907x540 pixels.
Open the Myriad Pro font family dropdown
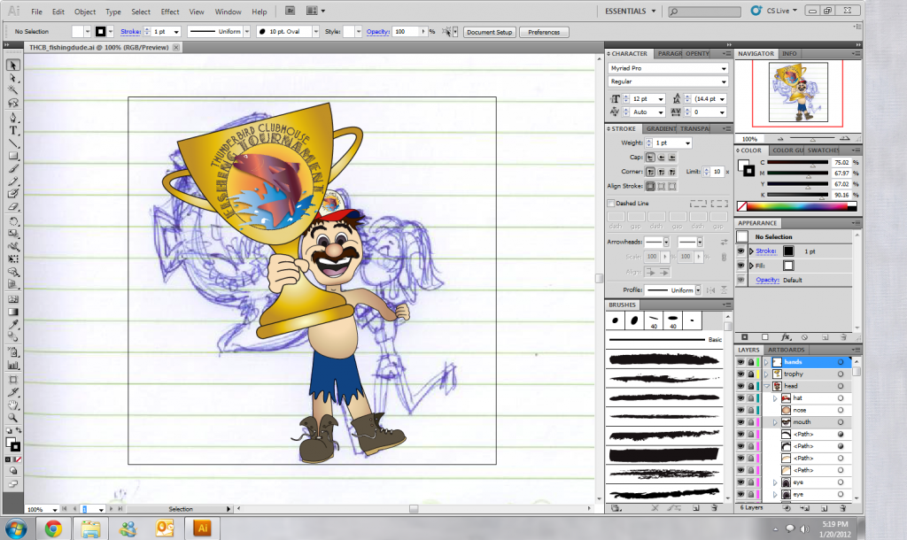point(724,68)
